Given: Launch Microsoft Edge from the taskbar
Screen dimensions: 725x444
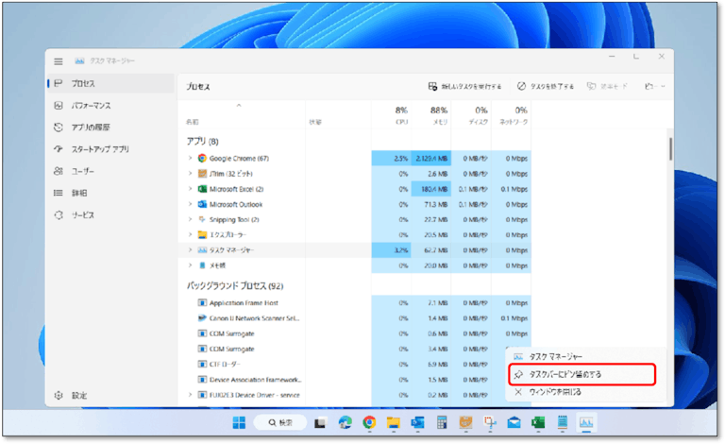Looking at the screenshot, I should click(345, 422).
